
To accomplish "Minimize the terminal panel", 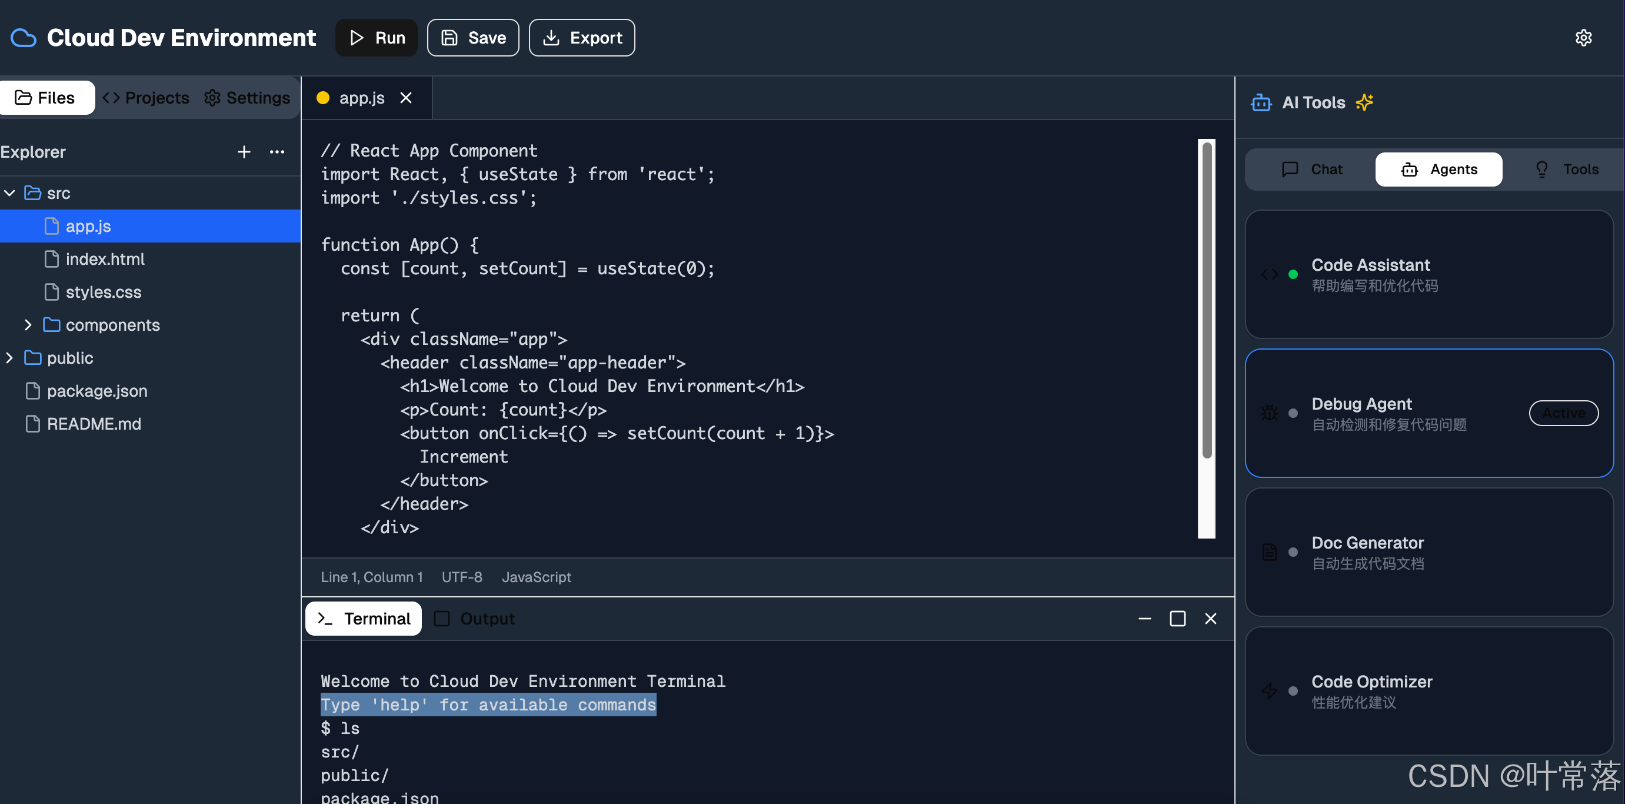I will click(1145, 619).
